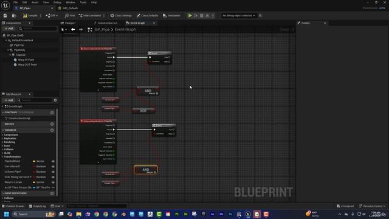This screenshot has height=219, width=389.
Task: Toggle visibility eye for Can Interact? variable
Action: point(53,167)
